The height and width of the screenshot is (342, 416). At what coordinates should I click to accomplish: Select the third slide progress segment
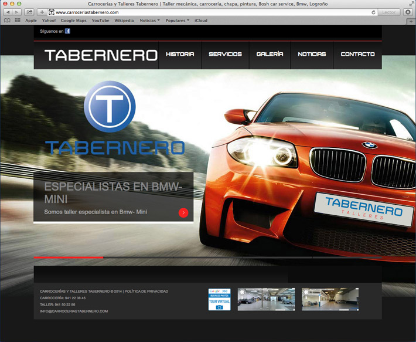208,258
